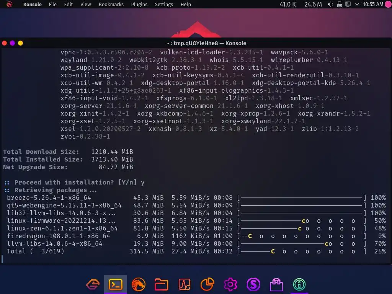Click the wireplumber-0.4.13-1 package name
The width and height of the screenshot is (392, 294).
[309, 60]
